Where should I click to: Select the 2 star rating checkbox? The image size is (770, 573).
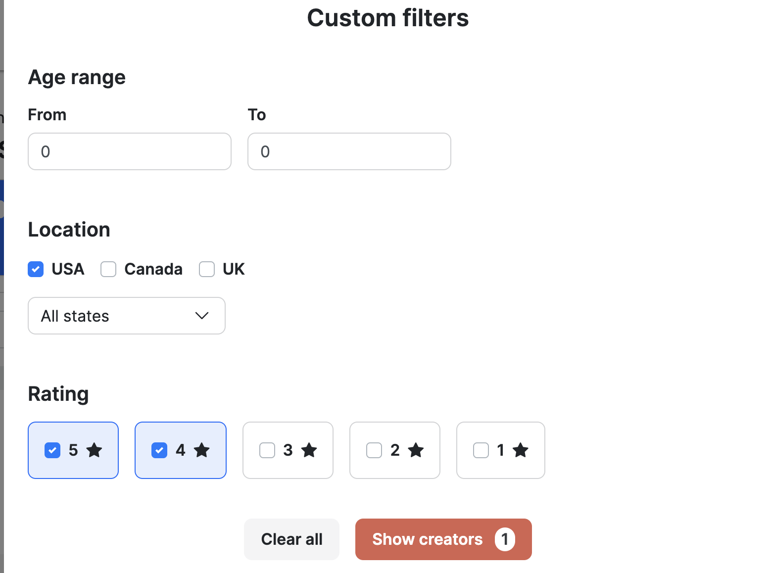tap(374, 450)
